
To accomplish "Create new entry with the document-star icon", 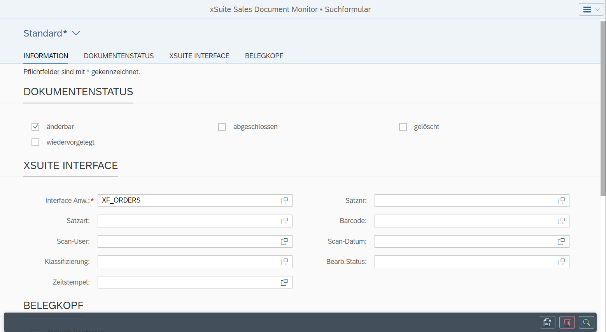I will click(547, 322).
